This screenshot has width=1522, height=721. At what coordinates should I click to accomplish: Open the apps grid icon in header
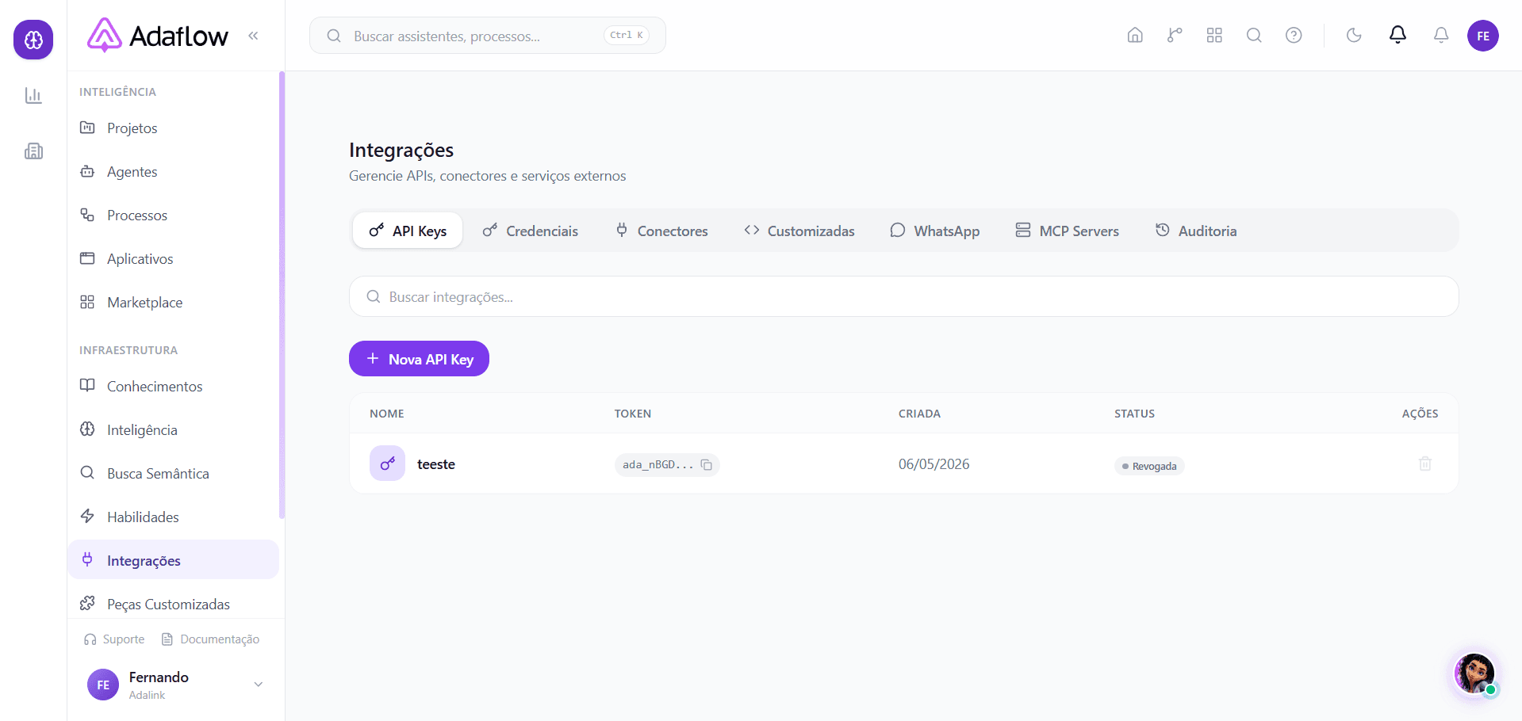click(x=1214, y=36)
